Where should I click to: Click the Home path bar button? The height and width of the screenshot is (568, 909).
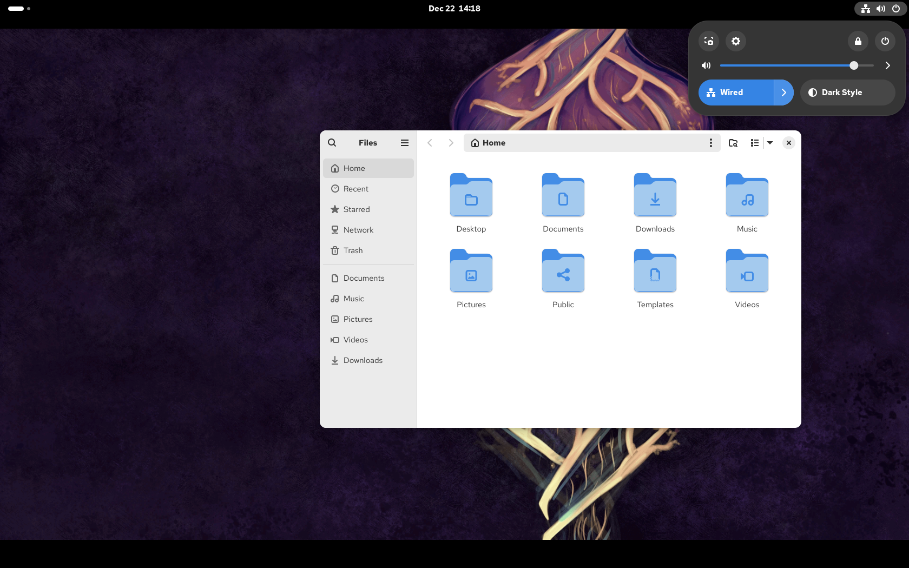coord(488,143)
